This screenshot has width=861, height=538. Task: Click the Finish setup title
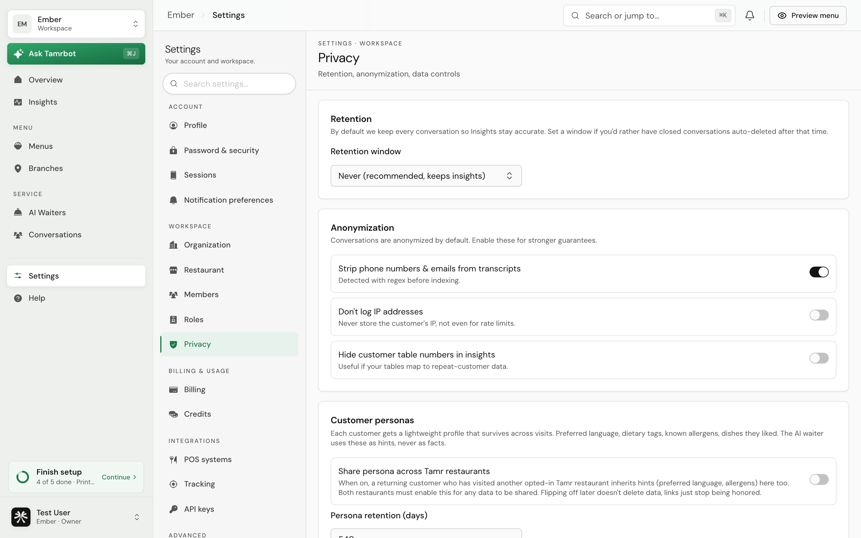[59, 472]
